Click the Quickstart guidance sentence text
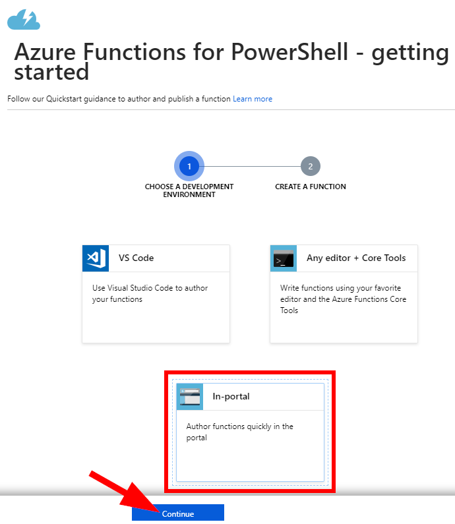 (x=119, y=99)
